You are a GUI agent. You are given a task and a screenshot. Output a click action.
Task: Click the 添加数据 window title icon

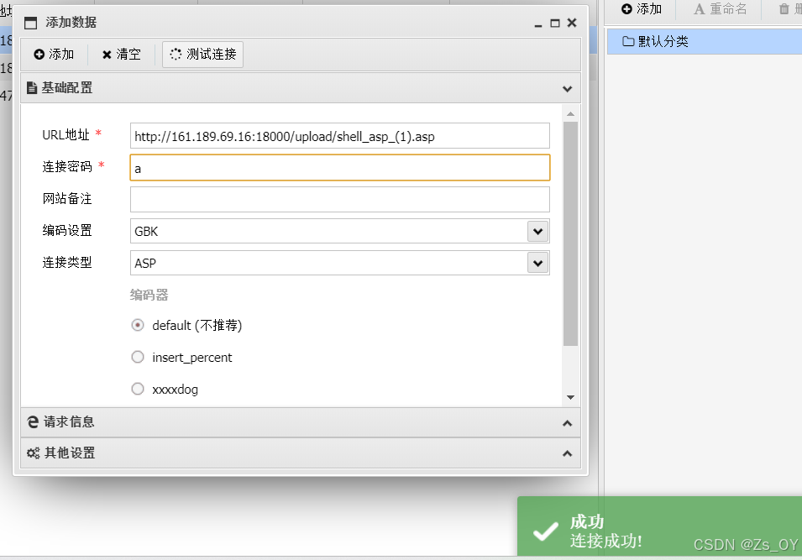click(x=31, y=23)
